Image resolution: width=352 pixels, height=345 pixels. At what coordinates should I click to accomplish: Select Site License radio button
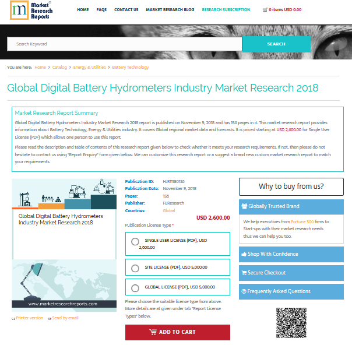[x=135, y=268]
